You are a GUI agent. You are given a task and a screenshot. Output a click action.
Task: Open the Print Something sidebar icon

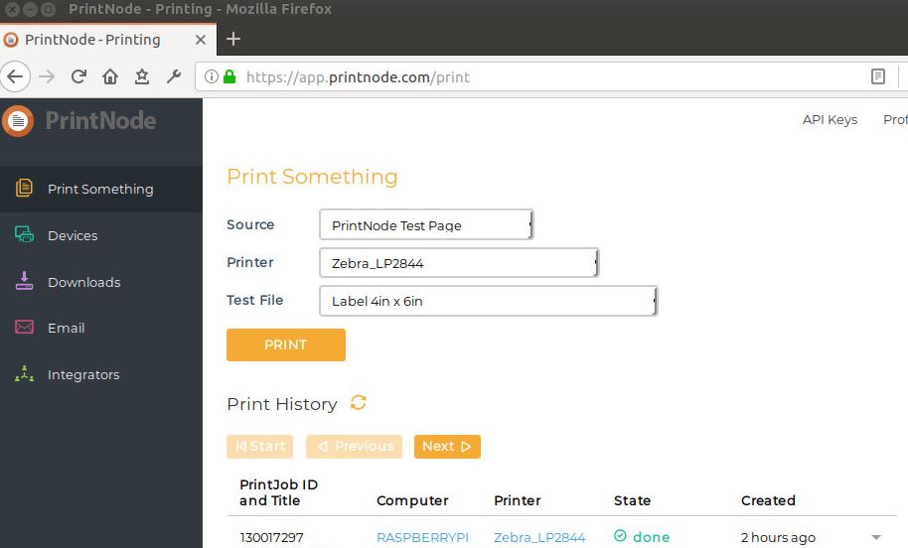(24, 188)
